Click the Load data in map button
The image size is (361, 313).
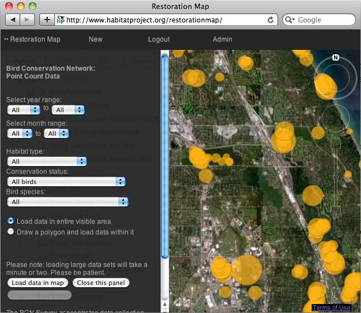(x=38, y=283)
